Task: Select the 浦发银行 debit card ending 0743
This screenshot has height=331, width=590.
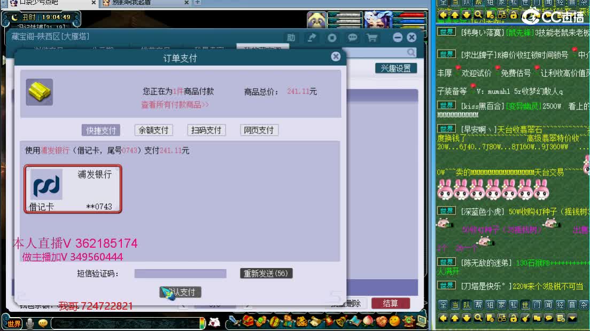Action: click(73, 189)
